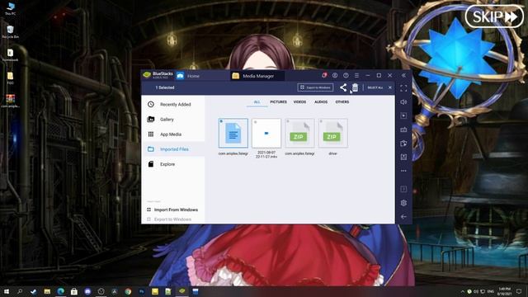Cancel selection with the X beside Select All
The height and width of the screenshot is (297, 528).
pos(390,87)
